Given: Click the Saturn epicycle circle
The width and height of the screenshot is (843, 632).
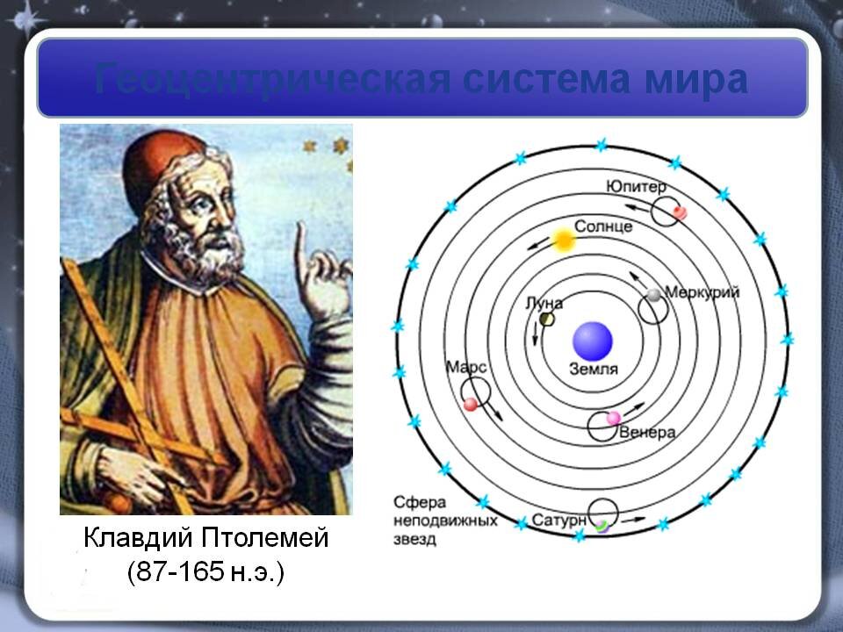Looking at the screenshot, I should [x=603, y=513].
